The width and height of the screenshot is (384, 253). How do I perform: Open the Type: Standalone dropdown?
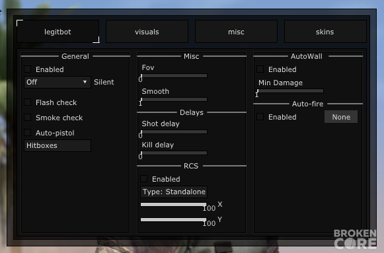click(174, 192)
